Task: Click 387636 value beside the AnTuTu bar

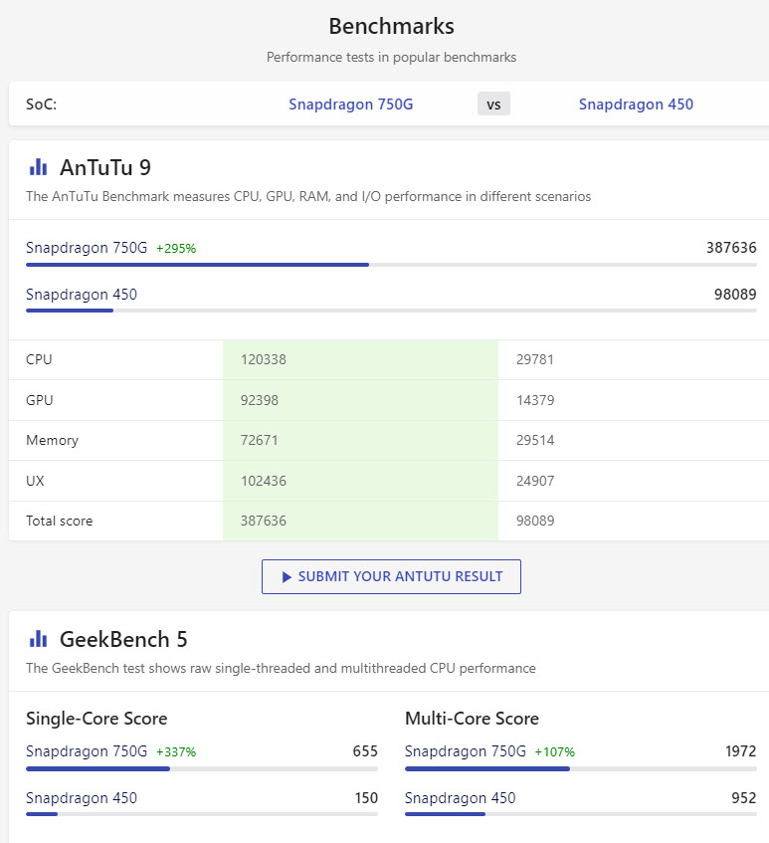Action: click(x=731, y=248)
